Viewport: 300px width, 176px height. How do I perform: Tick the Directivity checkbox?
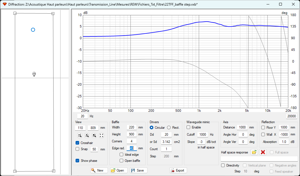[x=223, y=165]
